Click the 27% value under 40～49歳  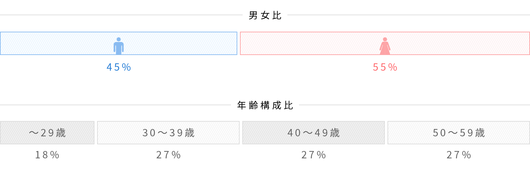pyautogui.click(x=313, y=155)
